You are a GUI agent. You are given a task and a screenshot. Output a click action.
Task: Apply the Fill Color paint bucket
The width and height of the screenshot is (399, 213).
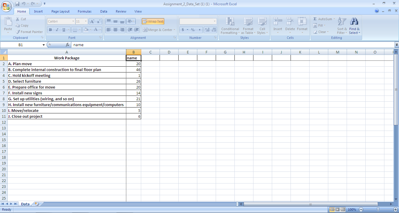tap(86, 30)
